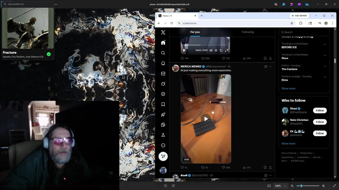Image resolution: width=339 pixels, height=190 pixels.
Task: Open options for BEFORE ICE trend
Action: (325, 44)
